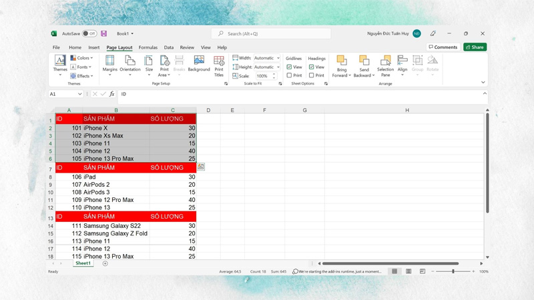Switch to Page Break Preview in status bar
This screenshot has width=534, height=300.
coord(423,271)
